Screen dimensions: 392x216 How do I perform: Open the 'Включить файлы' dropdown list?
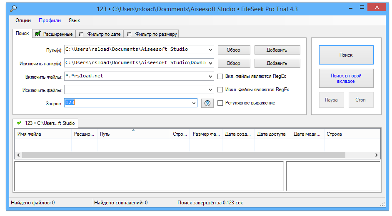(x=210, y=77)
